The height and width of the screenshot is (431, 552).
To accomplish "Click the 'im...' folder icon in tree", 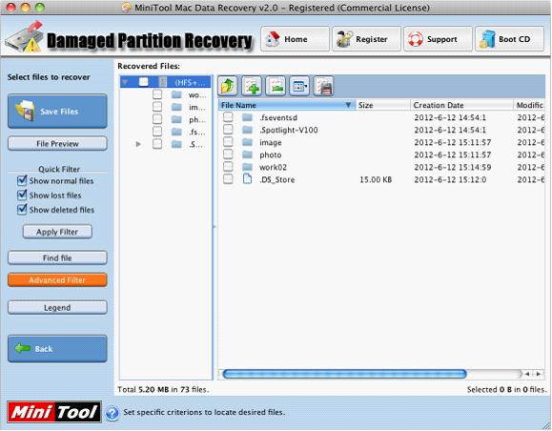I will tap(176, 107).
